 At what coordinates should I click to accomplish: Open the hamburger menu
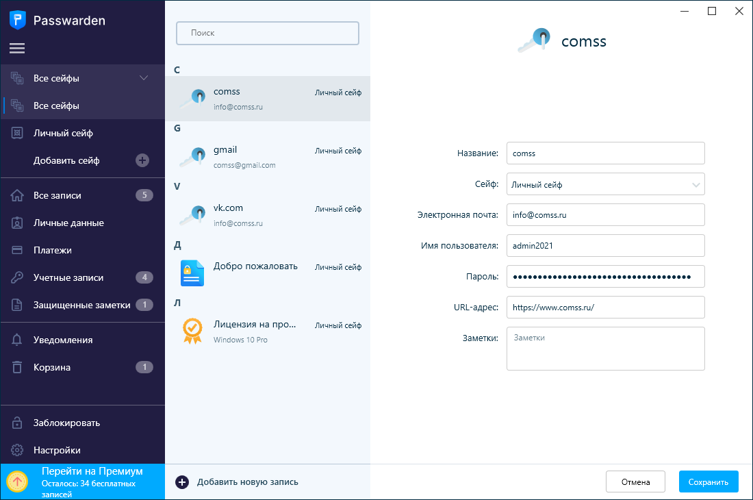coord(17,48)
